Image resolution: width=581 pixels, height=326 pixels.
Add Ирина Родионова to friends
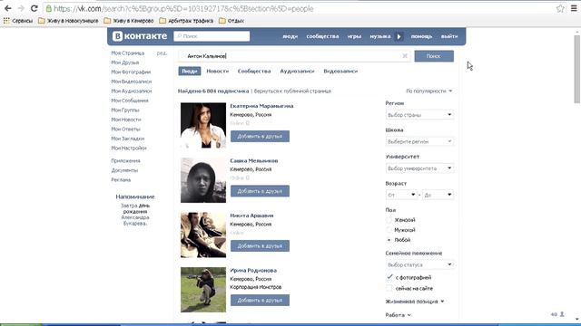point(260,300)
